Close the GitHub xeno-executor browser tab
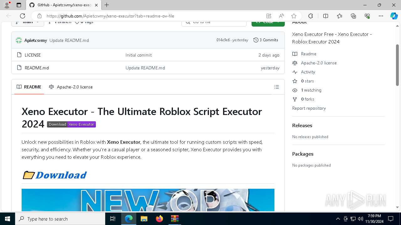Image resolution: width=401 pixels, height=225 pixels. 96,5
